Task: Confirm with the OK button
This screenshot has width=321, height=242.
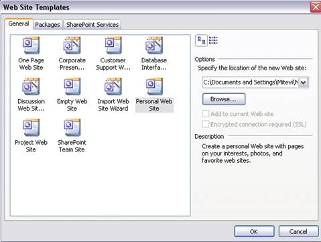Action: [254, 231]
